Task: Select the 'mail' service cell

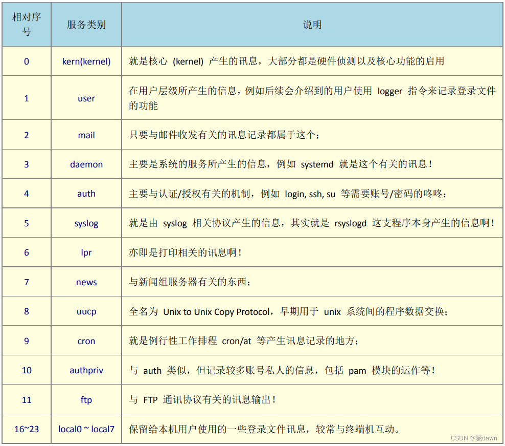Action: click(86, 135)
